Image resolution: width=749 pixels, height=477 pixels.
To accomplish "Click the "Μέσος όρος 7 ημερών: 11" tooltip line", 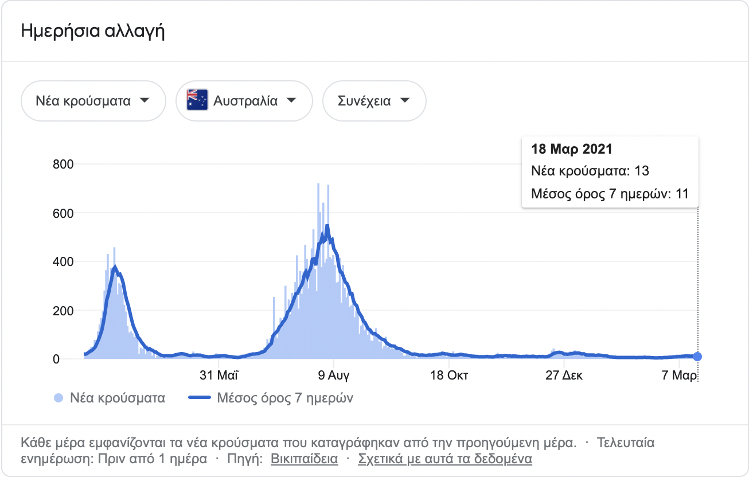I will [x=610, y=194].
